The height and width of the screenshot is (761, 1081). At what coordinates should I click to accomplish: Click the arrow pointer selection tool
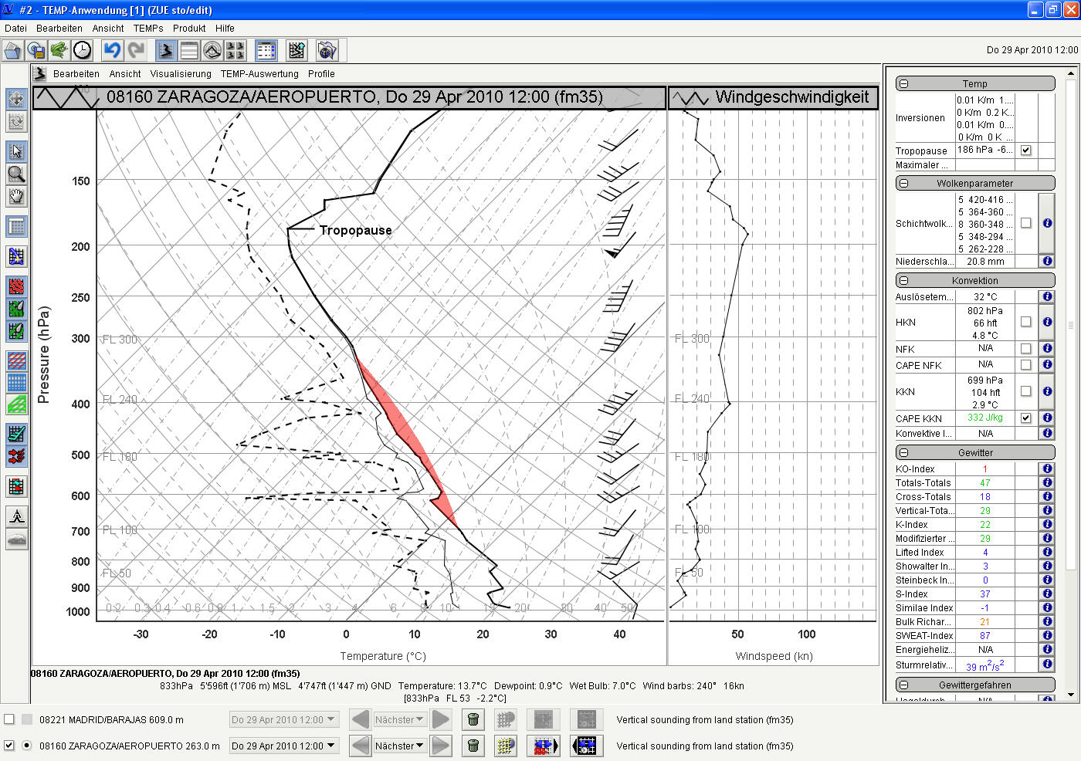[x=16, y=151]
